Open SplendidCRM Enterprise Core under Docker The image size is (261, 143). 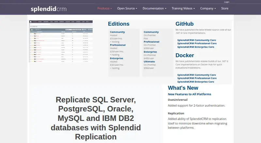196,82
